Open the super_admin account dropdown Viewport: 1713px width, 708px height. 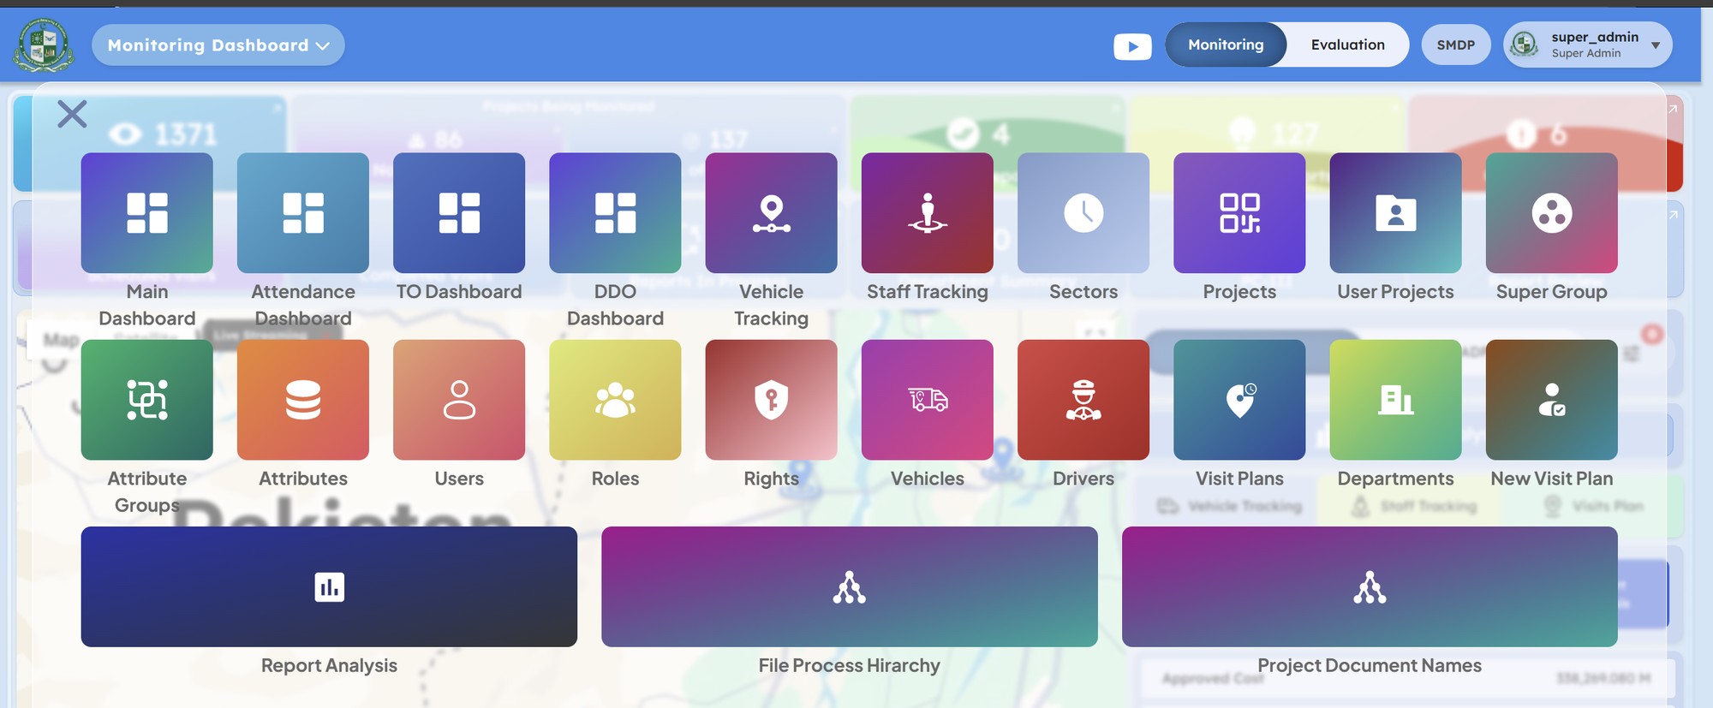coord(1588,45)
